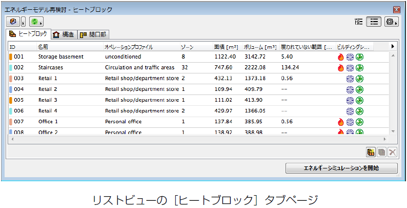The width and height of the screenshot is (407, 208).
Task: Select the Office 1 row name
Action: click(x=48, y=121)
